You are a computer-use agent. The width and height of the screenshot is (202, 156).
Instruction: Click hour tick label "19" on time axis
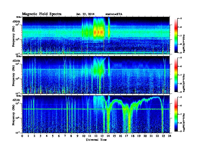139,136
